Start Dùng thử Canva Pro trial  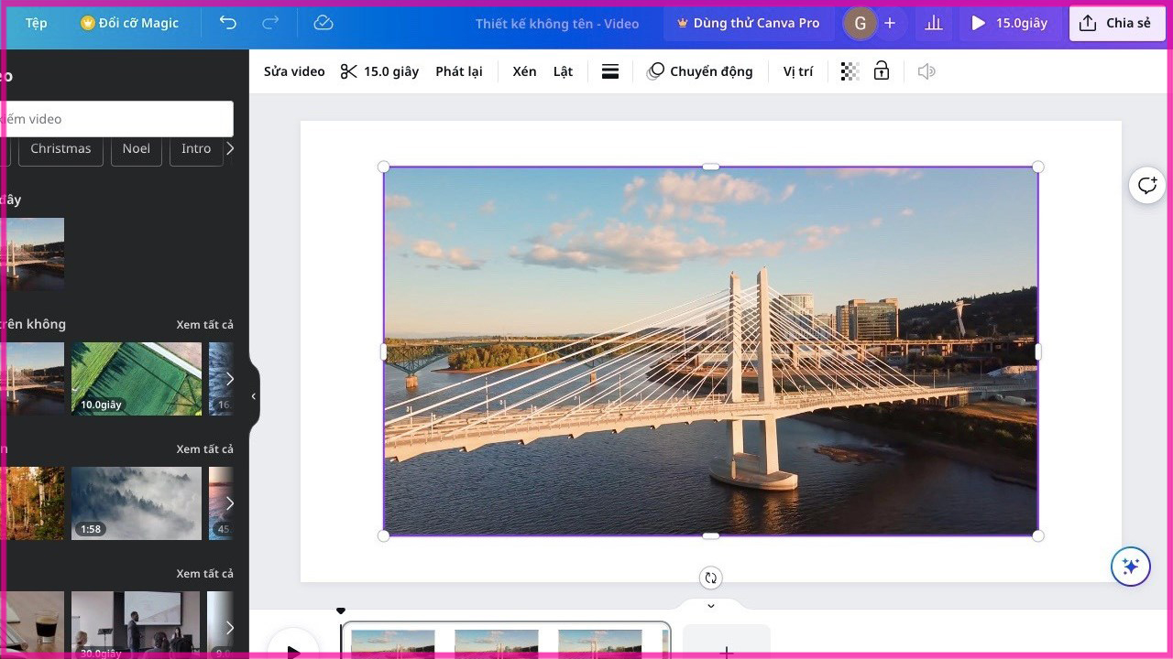pyautogui.click(x=748, y=23)
